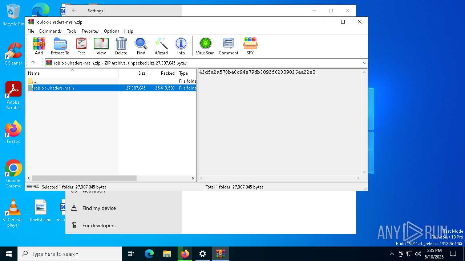The width and height of the screenshot is (465, 261).
Task: Click the taskbar search box
Action: (70, 254)
